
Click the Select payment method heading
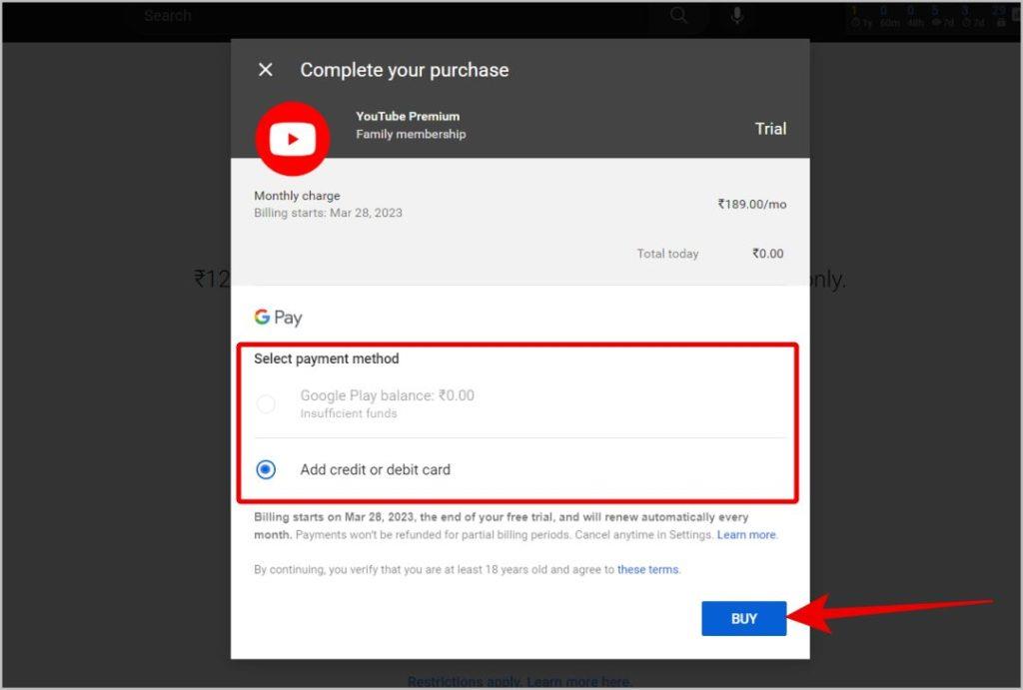(327, 358)
